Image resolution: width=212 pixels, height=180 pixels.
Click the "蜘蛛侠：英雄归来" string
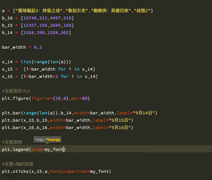[x=111, y=11]
